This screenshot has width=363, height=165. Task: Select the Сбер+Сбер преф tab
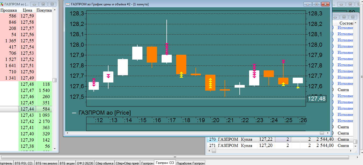[x=127, y=163]
